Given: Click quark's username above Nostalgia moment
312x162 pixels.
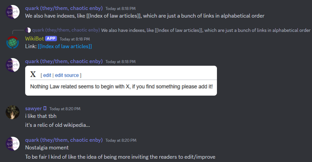Looking at the screenshot, I should pyautogui.click(x=64, y=140).
